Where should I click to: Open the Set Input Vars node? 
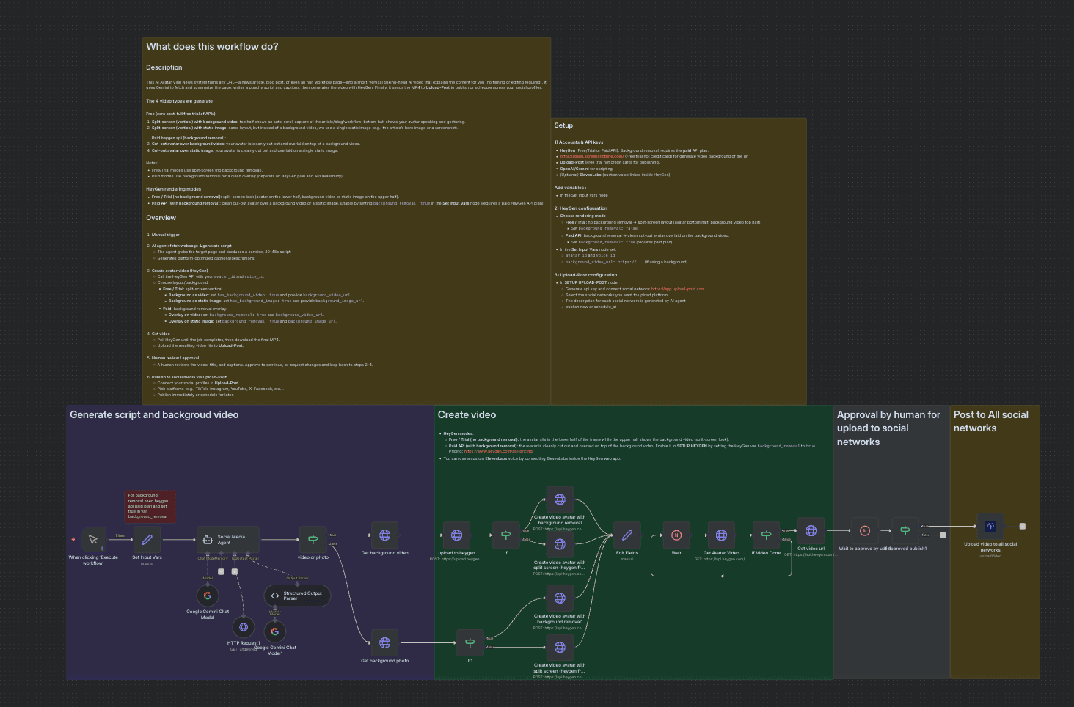147,540
